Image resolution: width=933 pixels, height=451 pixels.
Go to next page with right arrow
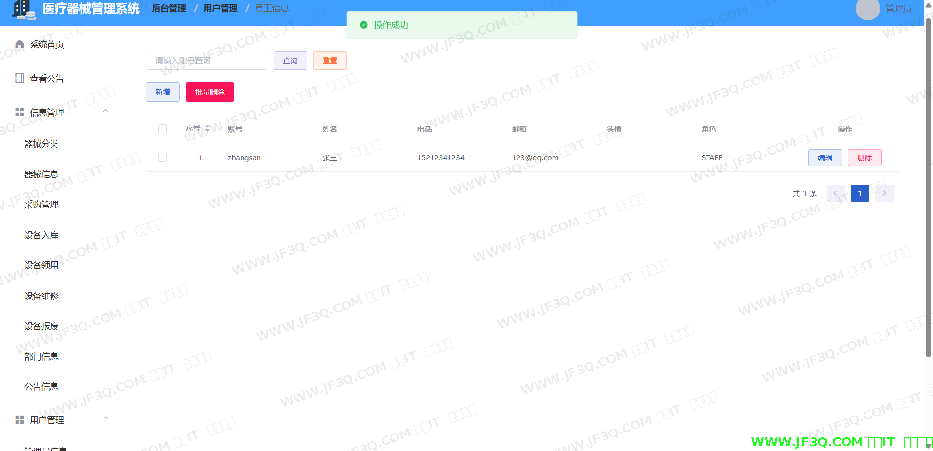[x=884, y=193]
